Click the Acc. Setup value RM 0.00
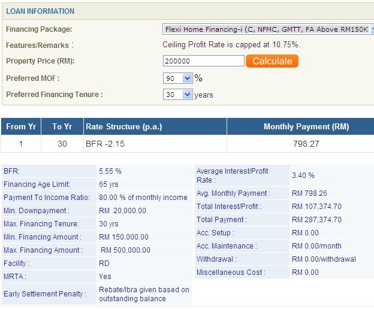374x309 pixels. pyautogui.click(x=305, y=232)
